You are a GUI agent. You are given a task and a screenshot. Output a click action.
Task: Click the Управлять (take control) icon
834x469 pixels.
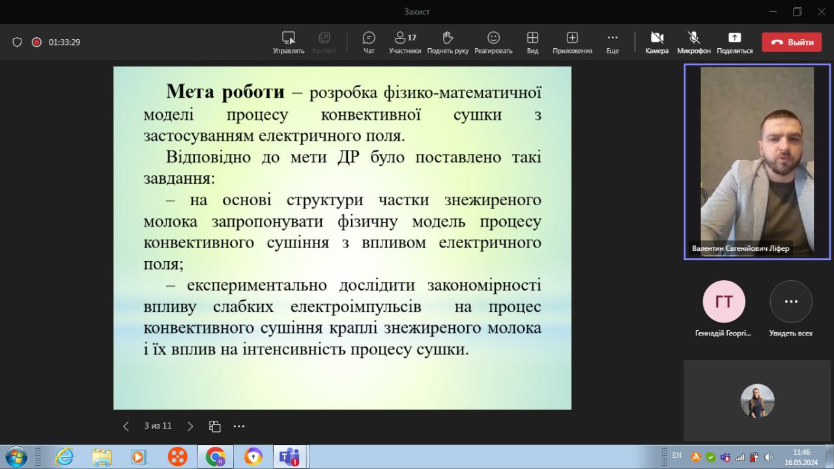[x=288, y=42]
